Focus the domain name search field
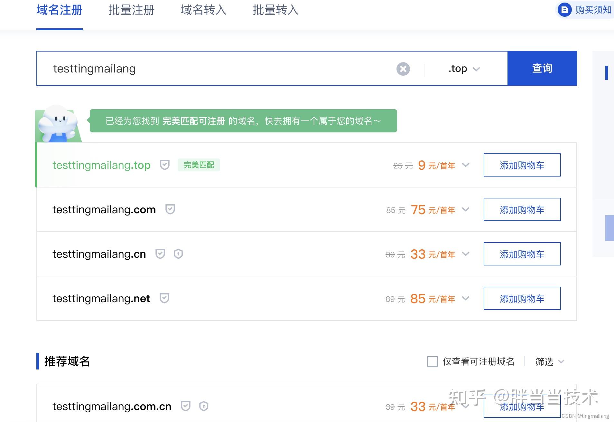This screenshot has width=614, height=422. [x=222, y=69]
